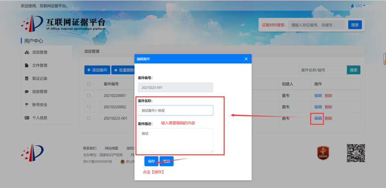Image resolution: width=386 pixels, height=188 pixels.
Task: Click the 项目管理 sidebar icon
Action: (x=27, y=52)
